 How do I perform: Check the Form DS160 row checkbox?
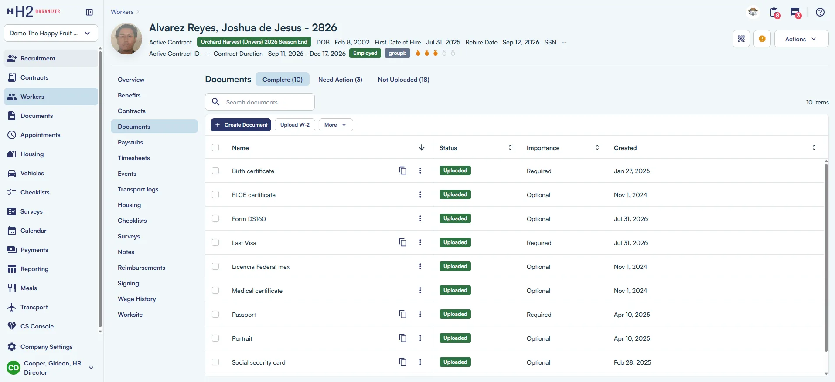pos(215,218)
